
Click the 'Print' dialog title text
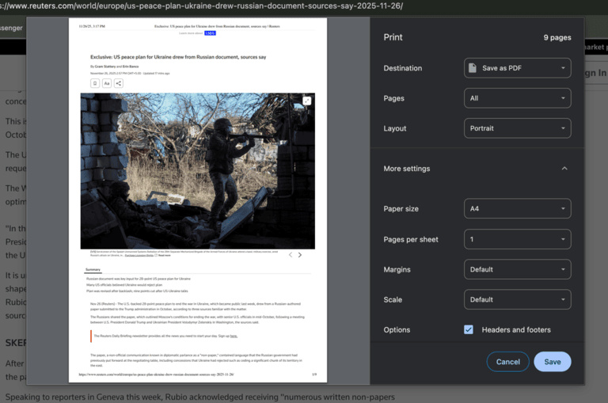393,37
